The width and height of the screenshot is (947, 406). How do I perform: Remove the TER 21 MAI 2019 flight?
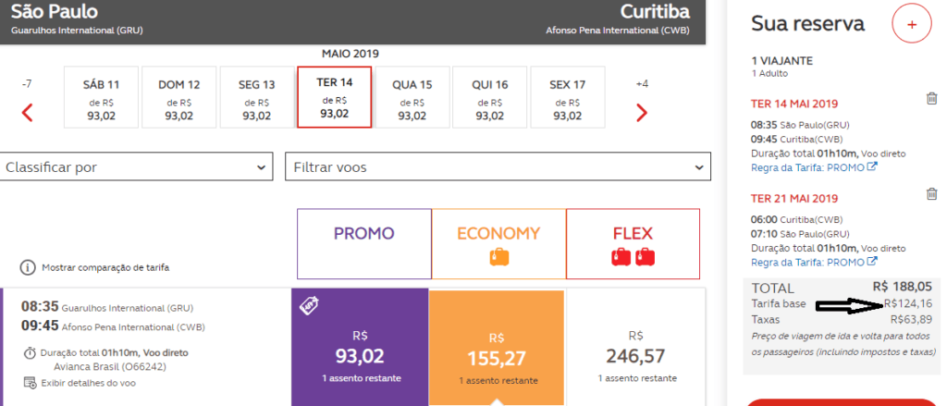click(932, 194)
